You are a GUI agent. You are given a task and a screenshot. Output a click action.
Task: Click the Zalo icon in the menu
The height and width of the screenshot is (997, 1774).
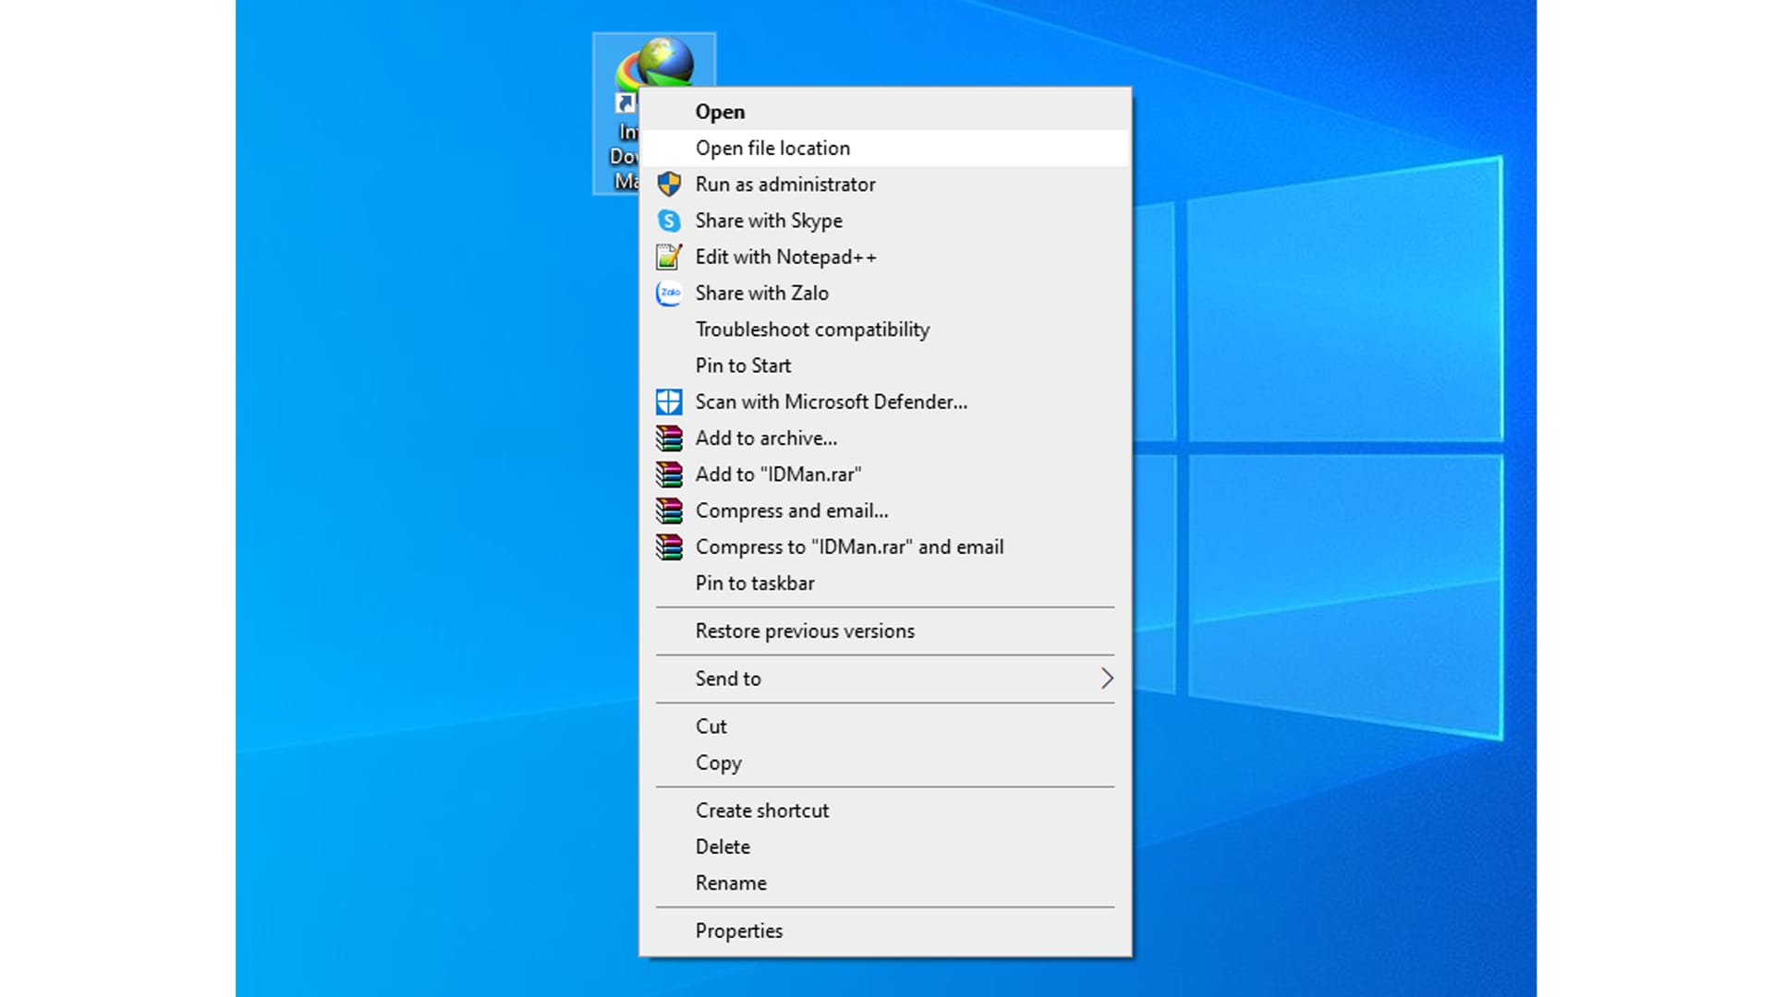click(x=669, y=293)
